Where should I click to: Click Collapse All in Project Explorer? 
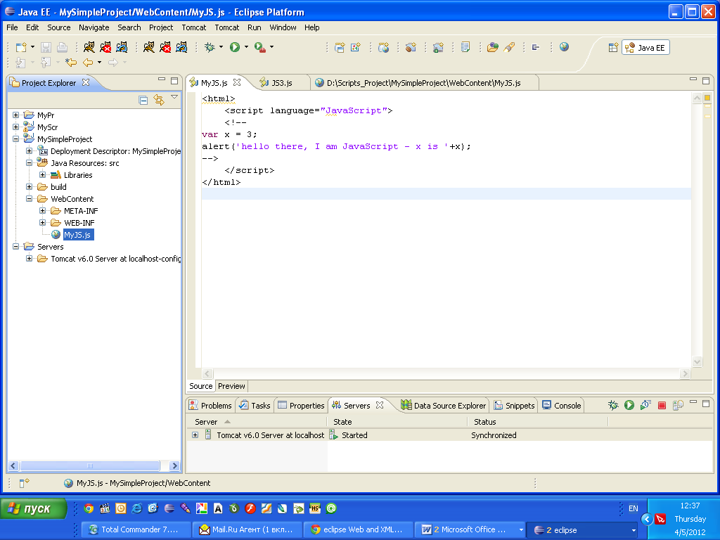[x=143, y=100]
